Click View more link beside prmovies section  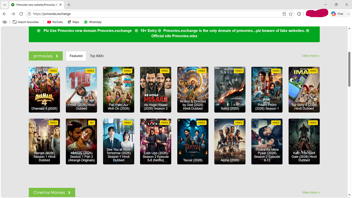point(311,56)
